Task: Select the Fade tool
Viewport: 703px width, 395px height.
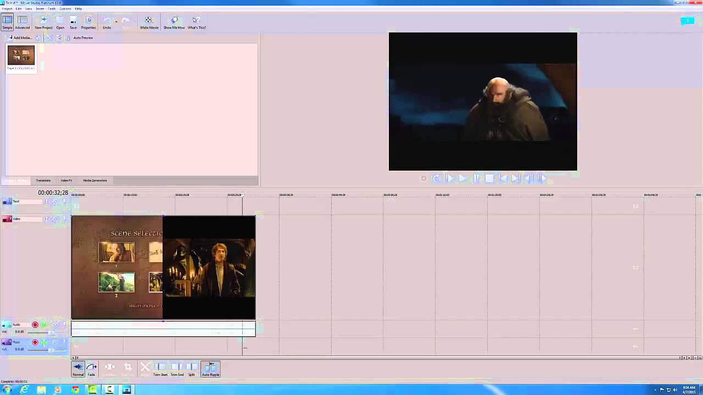Action: click(x=91, y=369)
